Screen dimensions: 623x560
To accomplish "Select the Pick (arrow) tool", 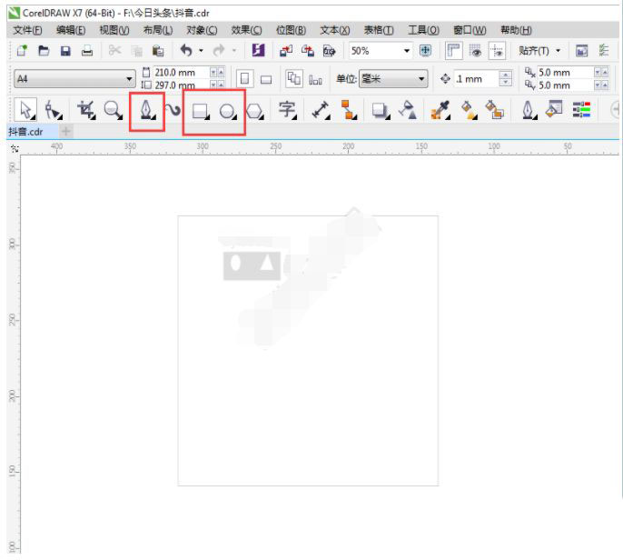I will tap(25, 110).
